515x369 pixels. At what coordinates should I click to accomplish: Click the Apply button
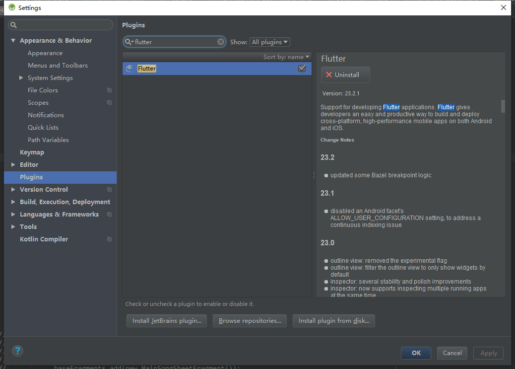point(488,353)
